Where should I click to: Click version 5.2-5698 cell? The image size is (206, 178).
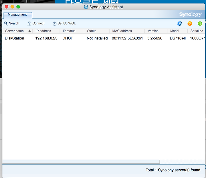(x=155, y=38)
